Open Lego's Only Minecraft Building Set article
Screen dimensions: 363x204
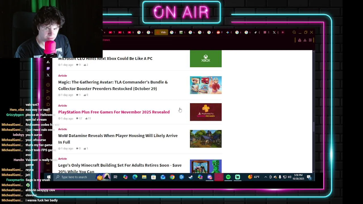click(x=120, y=168)
